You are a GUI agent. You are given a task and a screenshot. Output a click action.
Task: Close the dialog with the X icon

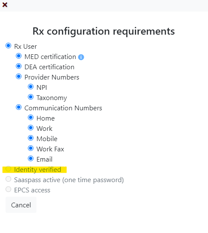(5, 5)
